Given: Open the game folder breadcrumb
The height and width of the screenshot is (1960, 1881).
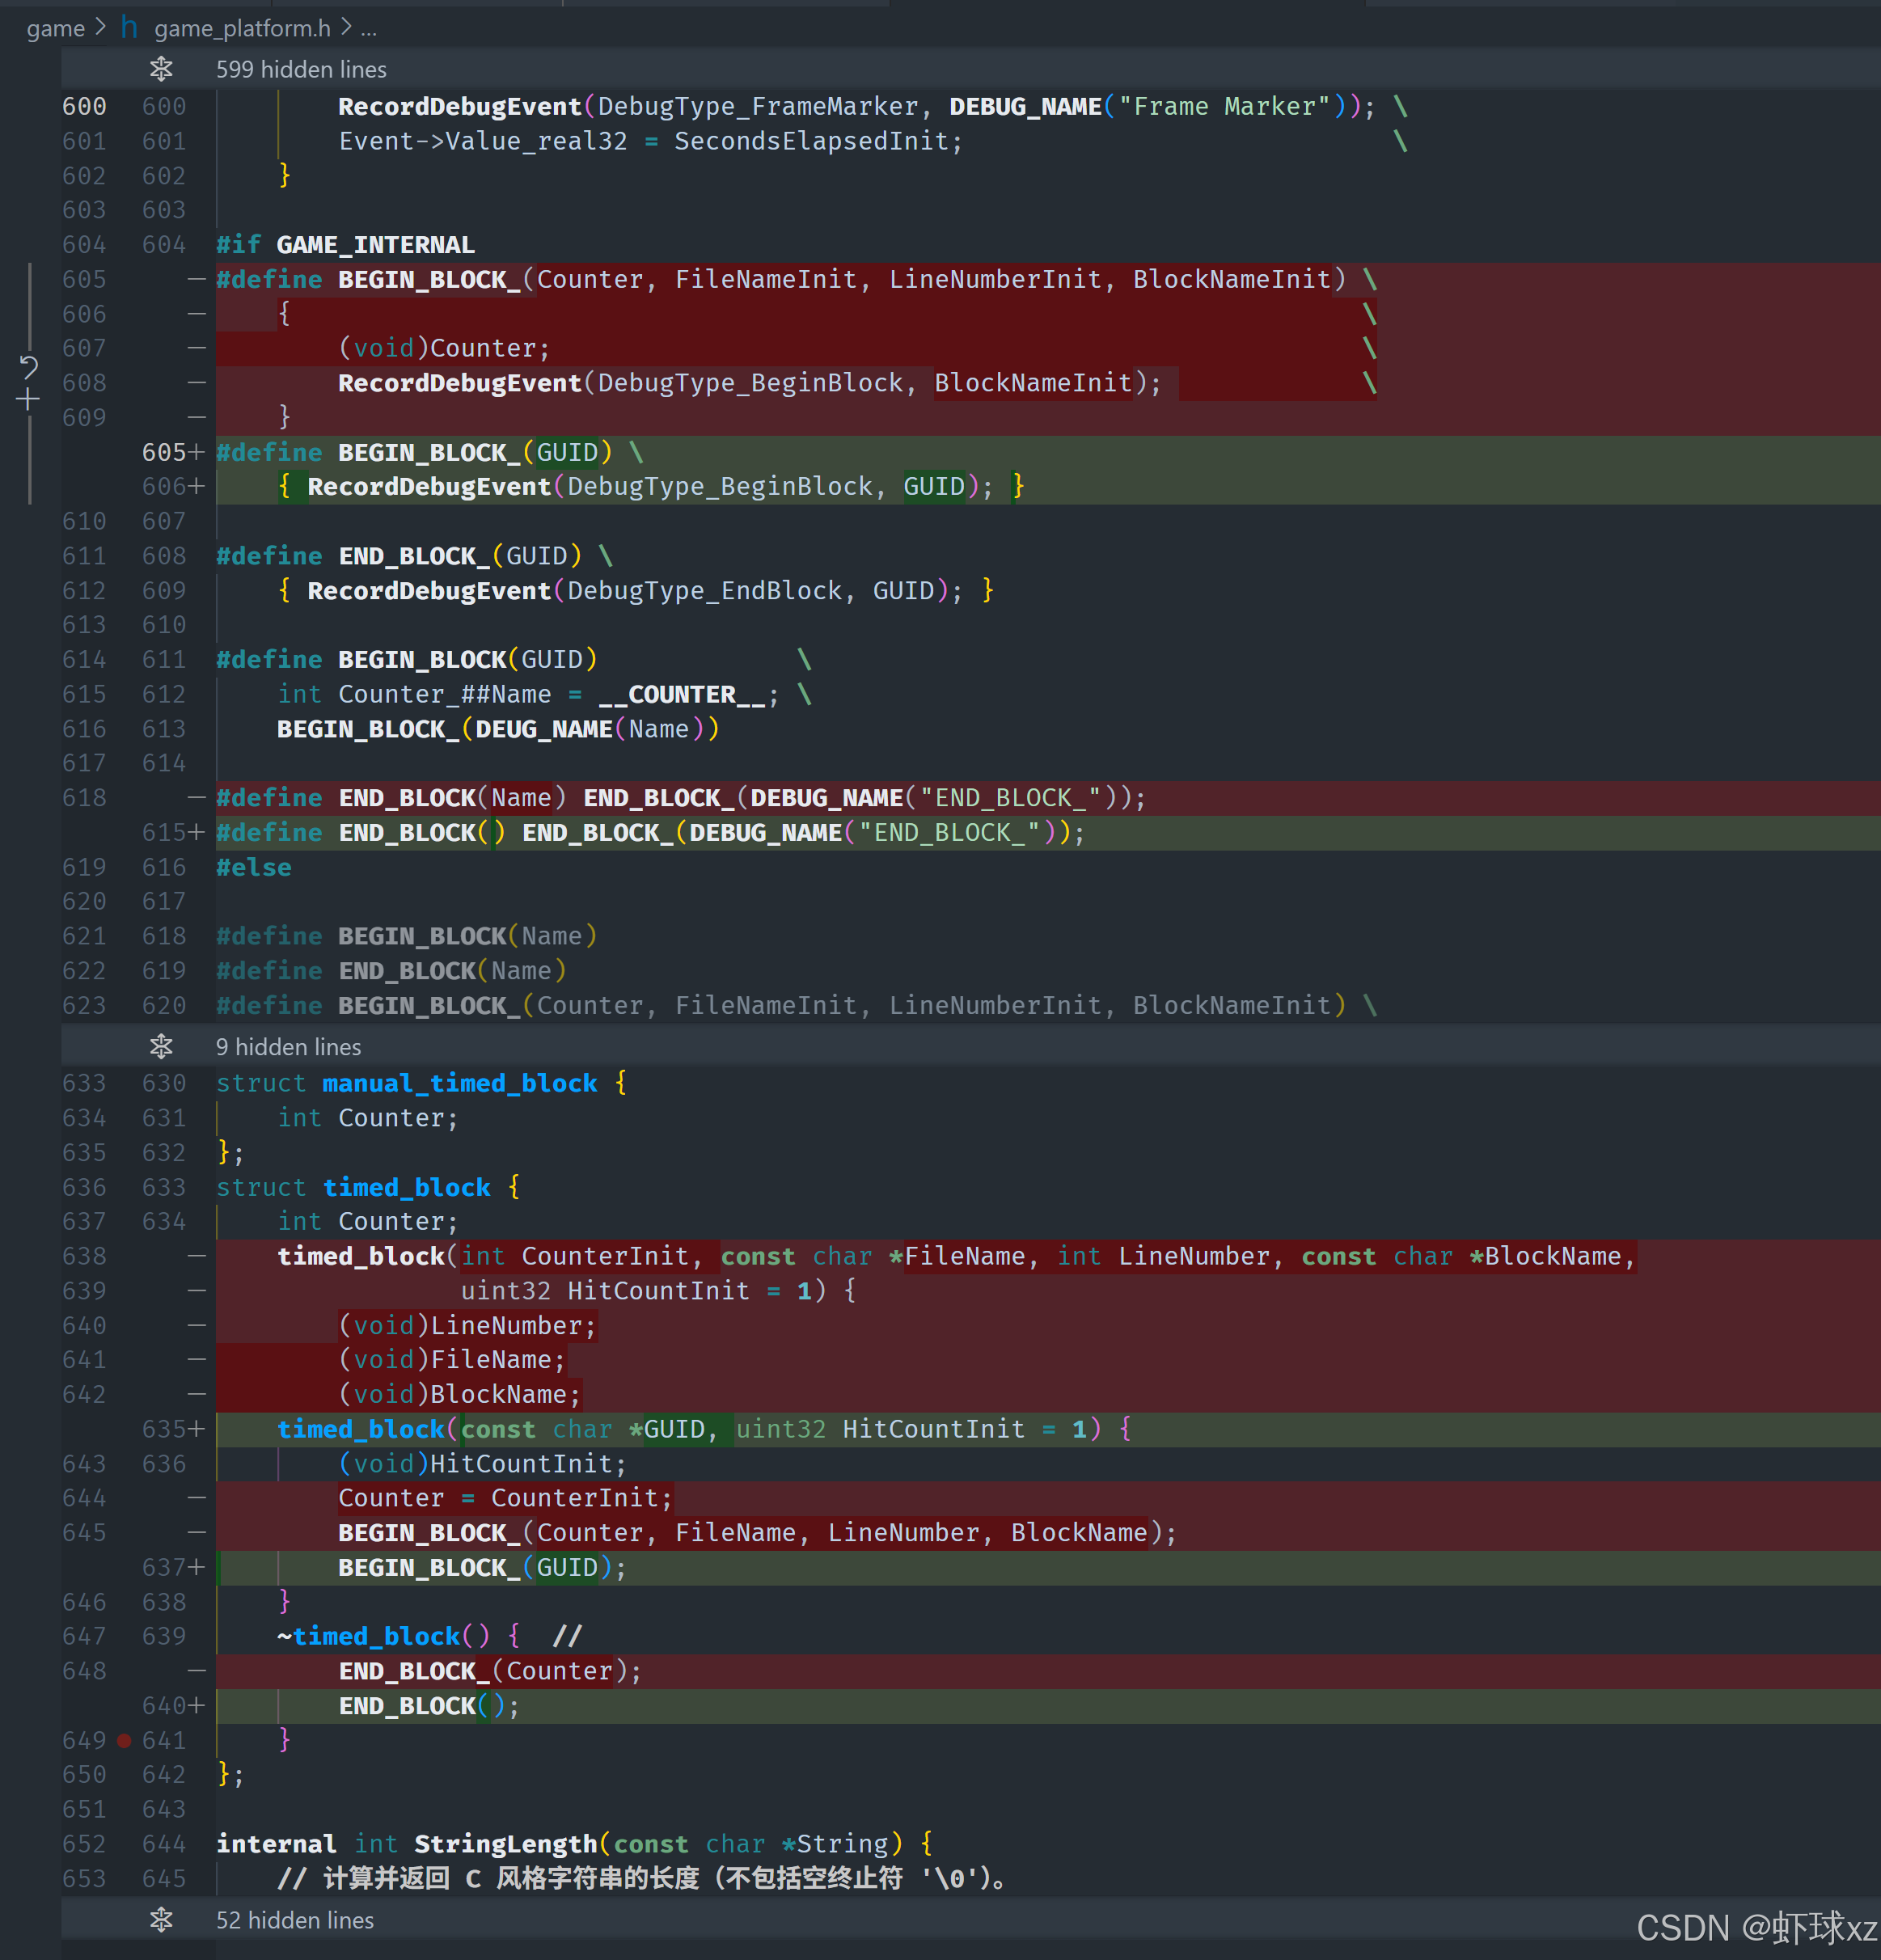Looking at the screenshot, I should [x=56, y=28].
